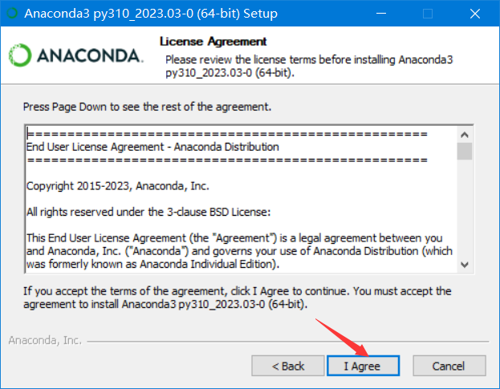
Task: Click the ANACONDA wordmark in the header
Action: (x=90, y=55)
